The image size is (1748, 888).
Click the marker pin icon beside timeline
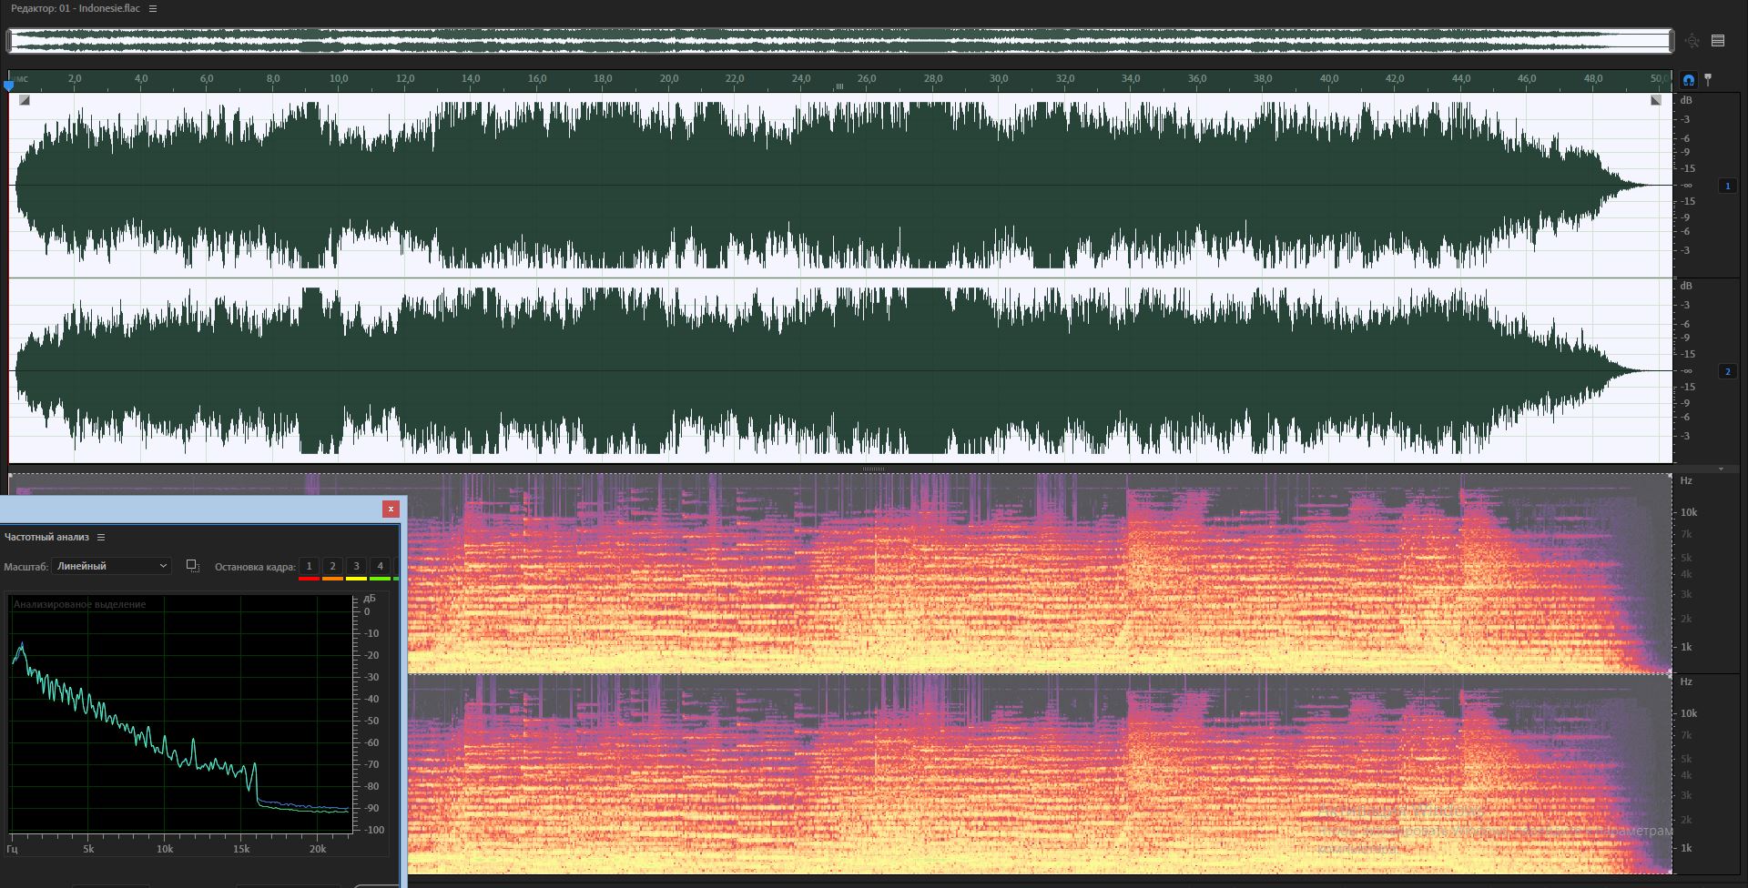tap(1709, 80)
